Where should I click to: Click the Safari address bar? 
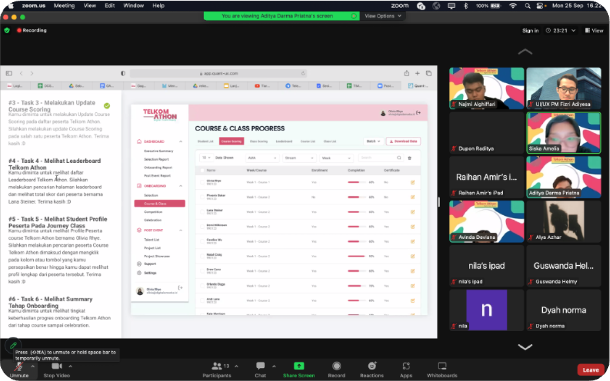tap(219, 73)
